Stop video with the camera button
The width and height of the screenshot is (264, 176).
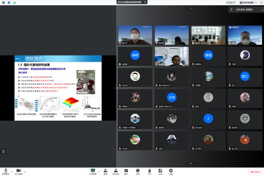19,172
